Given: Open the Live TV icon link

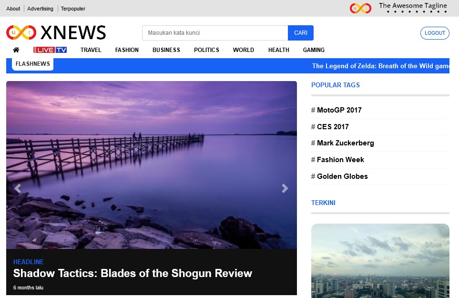Looking at the screenshot, I should (50, 50).
